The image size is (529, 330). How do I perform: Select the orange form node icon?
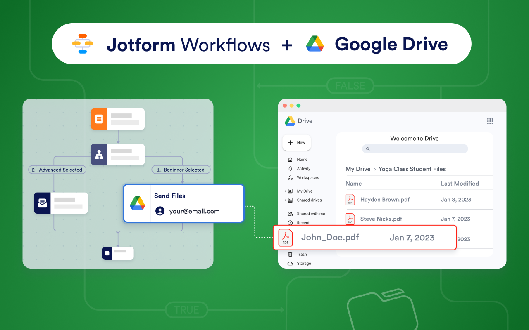click(x=99, y=119)
